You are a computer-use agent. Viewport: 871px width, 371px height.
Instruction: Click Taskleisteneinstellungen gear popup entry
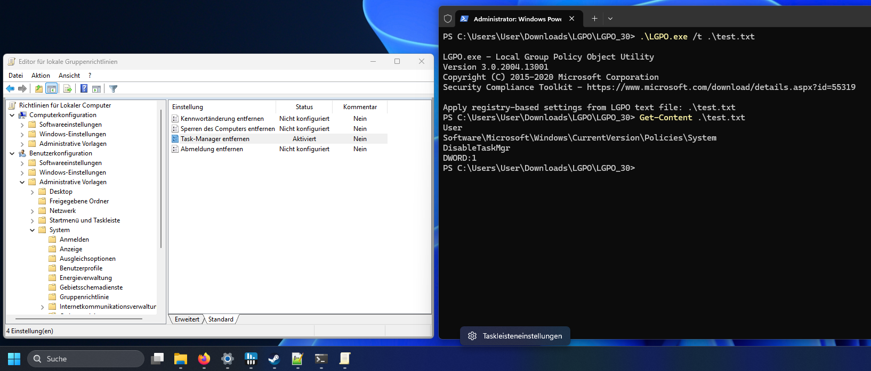pos(515,336)
